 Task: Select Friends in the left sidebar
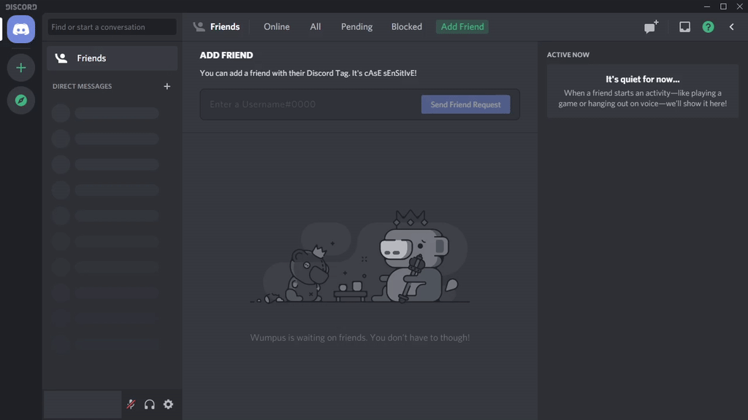(x=112, y=58)
